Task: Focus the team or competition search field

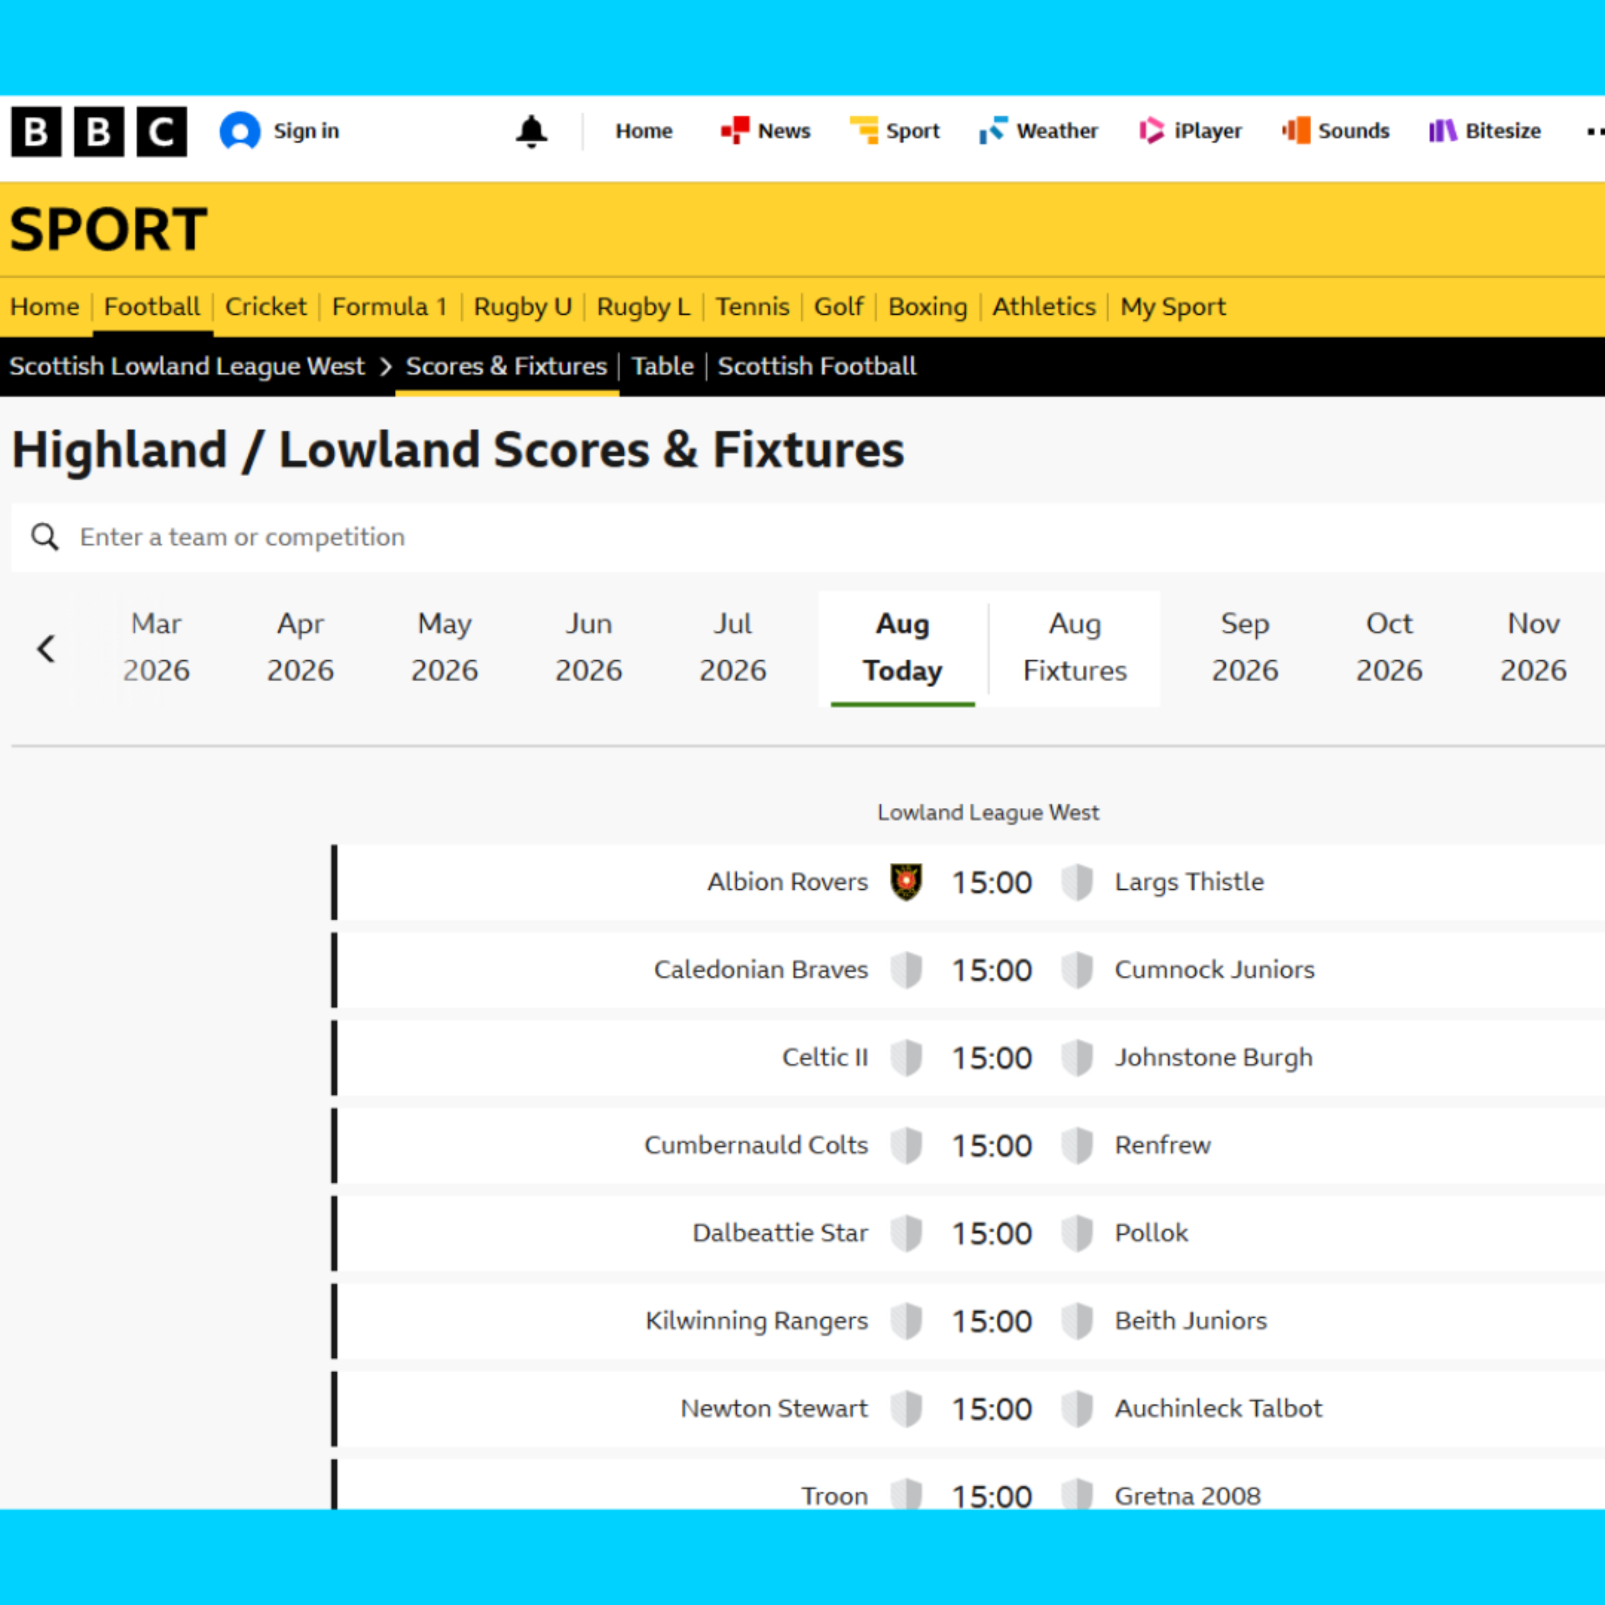Action: click(808, 537)
